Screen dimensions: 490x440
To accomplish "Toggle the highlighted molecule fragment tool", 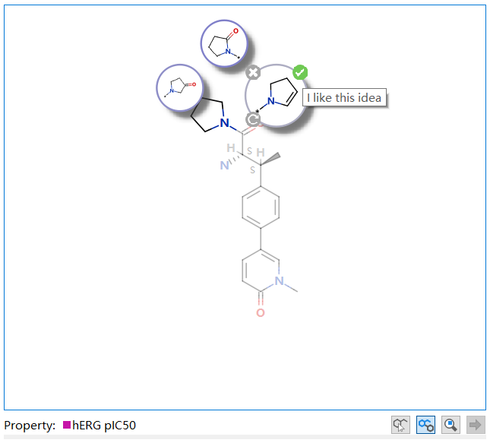I will tap(425, 425).
